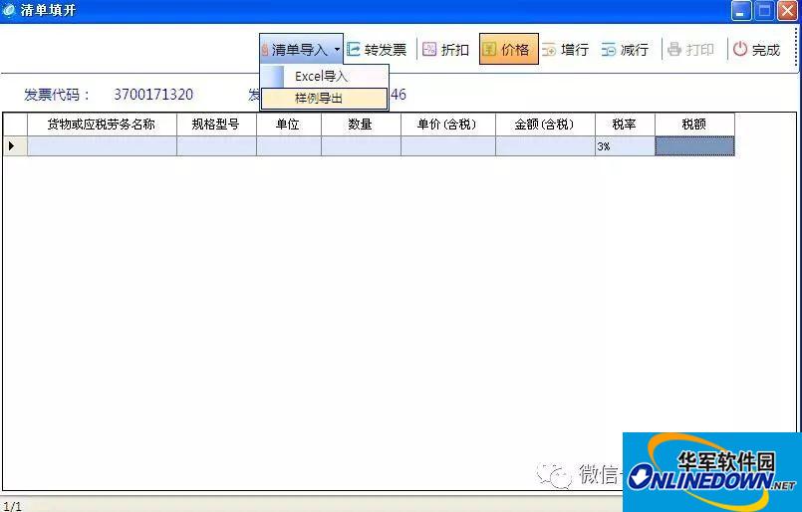Screen dimensions: 802x512
Task: Click the 单价(含税) column header
Action: [x=447, y=125]
